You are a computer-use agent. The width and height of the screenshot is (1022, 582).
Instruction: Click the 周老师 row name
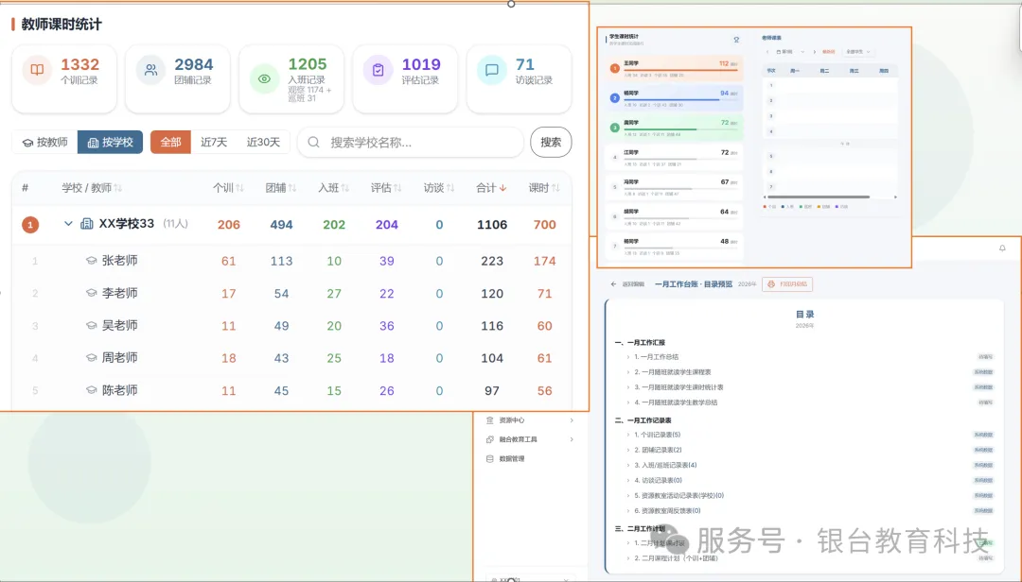(120, 358)
